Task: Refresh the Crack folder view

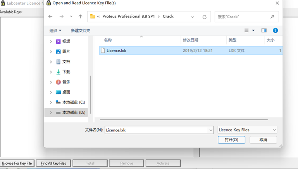Action: (x=205, y=17)
